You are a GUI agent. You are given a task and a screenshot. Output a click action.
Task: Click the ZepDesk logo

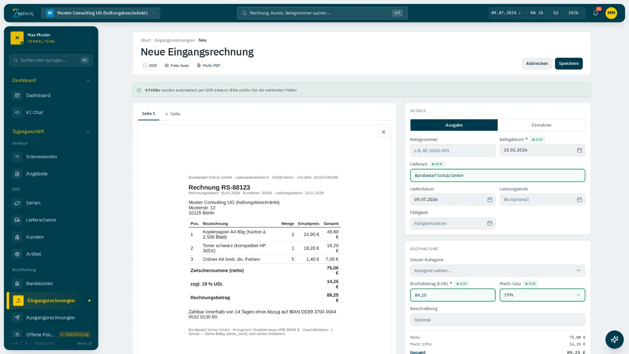coord(23,13)
